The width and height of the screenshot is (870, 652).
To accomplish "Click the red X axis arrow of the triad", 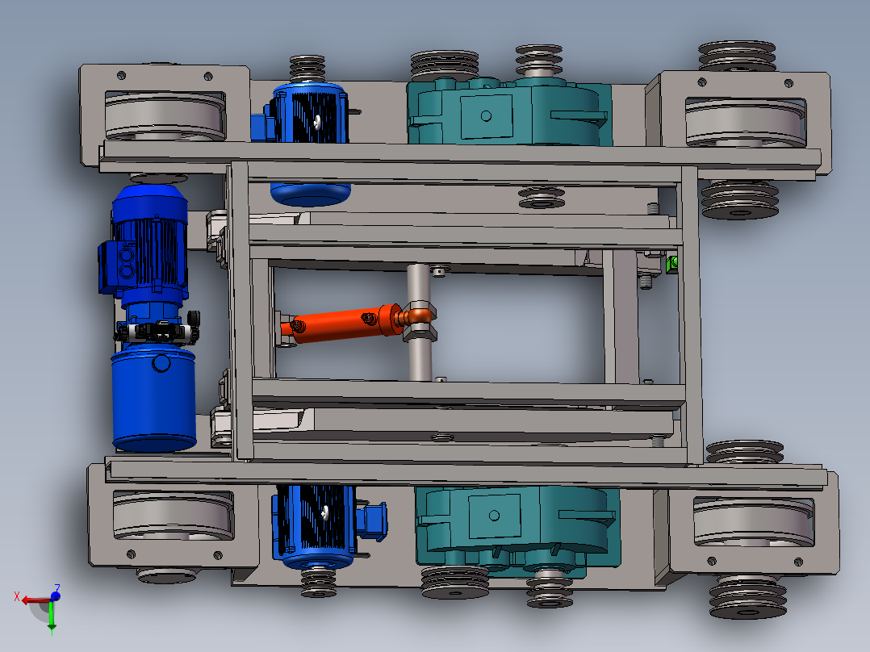I will coord(35,601).
